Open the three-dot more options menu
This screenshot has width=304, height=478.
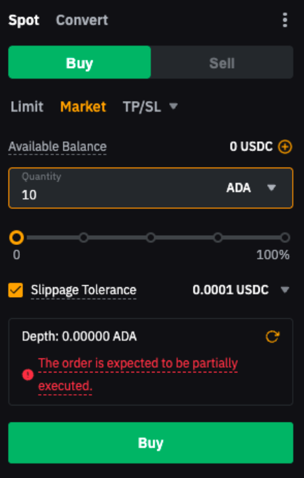tap(285, 20)
